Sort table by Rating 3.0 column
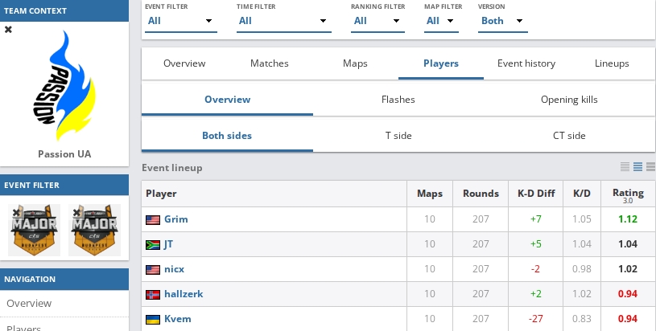 click(x=628, y=194)
